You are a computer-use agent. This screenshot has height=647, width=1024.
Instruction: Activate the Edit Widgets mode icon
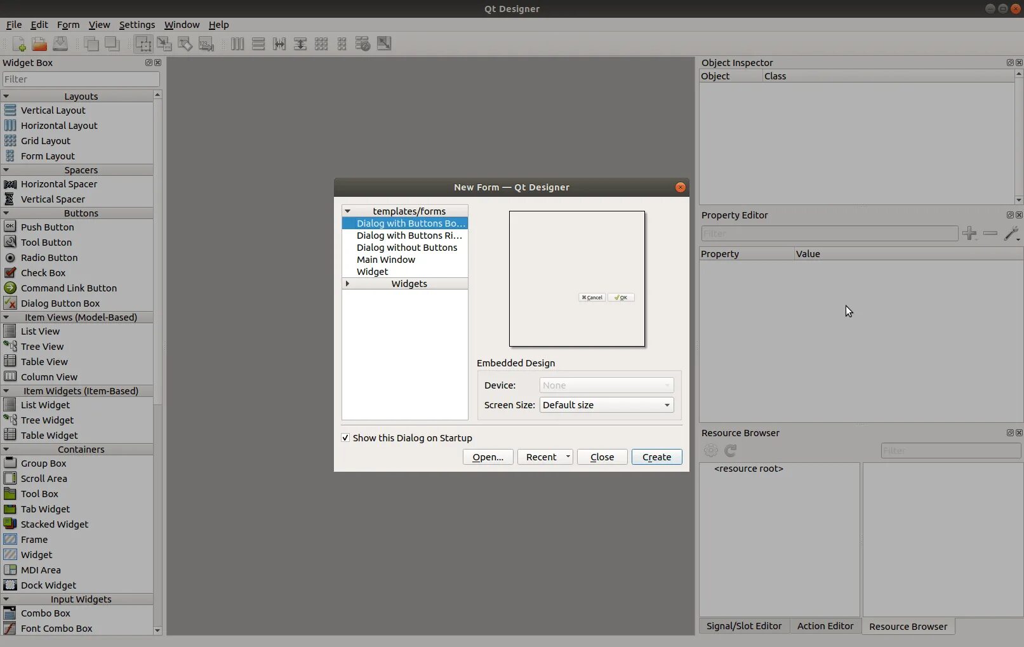coord(143,44)
